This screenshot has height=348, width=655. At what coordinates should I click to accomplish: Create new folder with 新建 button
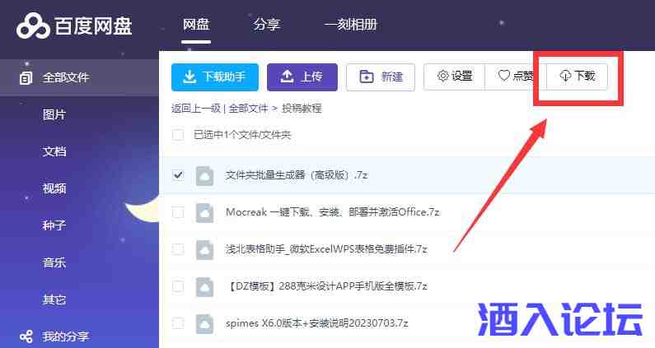(381, 77)
